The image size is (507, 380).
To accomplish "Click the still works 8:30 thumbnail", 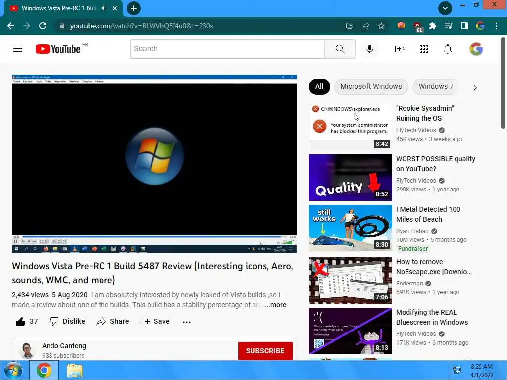I will (x=351, y=228).
